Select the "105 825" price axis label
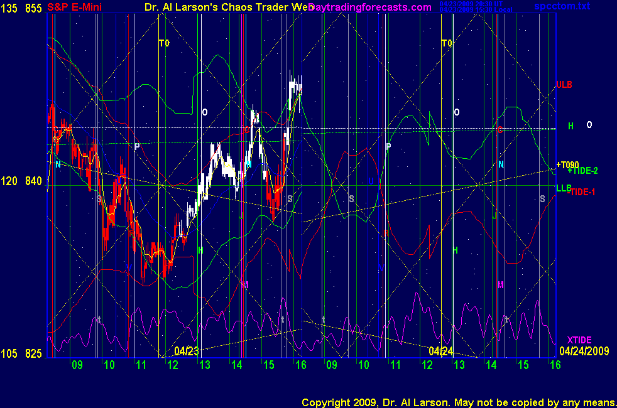 (x=21, y=354)
